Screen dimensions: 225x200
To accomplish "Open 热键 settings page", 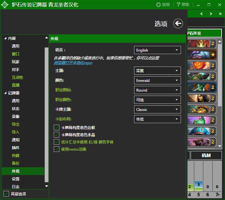I will [16, 156].
